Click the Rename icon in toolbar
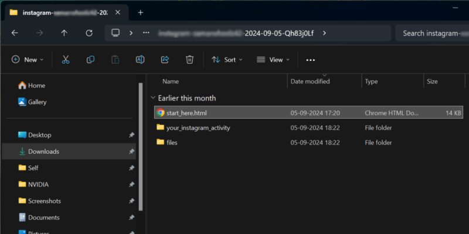Screen dimensions: 469x234 140,60
